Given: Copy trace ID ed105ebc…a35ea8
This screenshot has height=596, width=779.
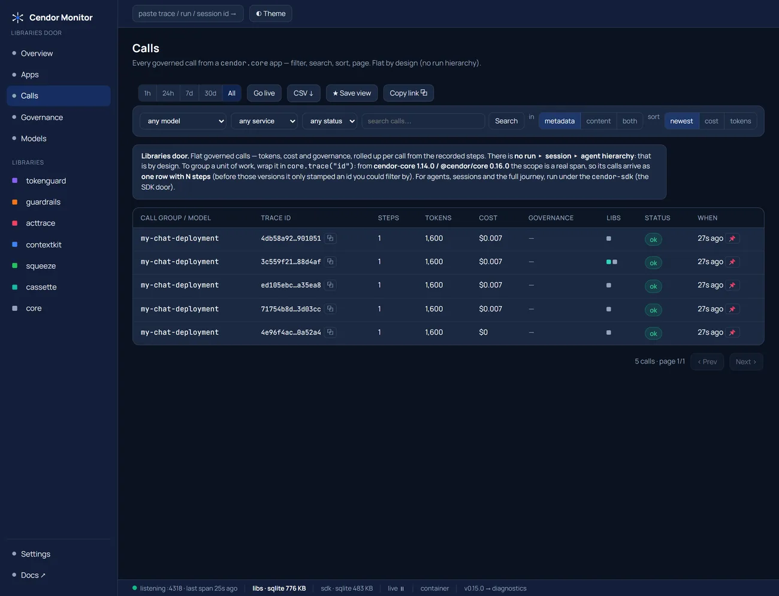Looking at the screenshot, I should (x=330, y=285).
